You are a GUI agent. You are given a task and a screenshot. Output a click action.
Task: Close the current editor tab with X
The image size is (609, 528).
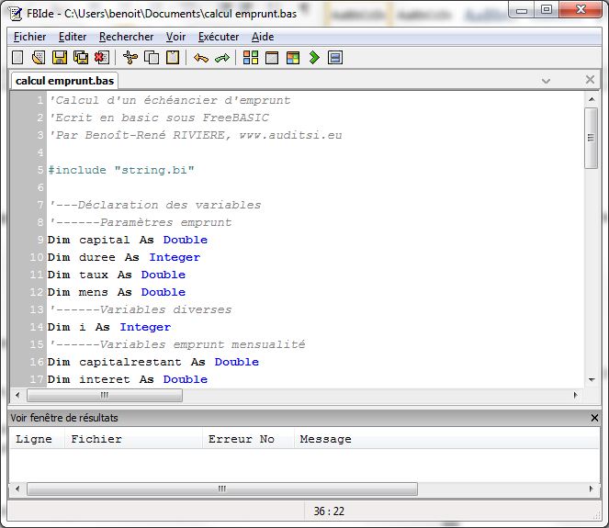(590, 80)
